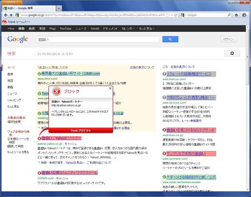Click the 広告の表示について link above the ads box

pyautogui.click(x=142, y=68)
